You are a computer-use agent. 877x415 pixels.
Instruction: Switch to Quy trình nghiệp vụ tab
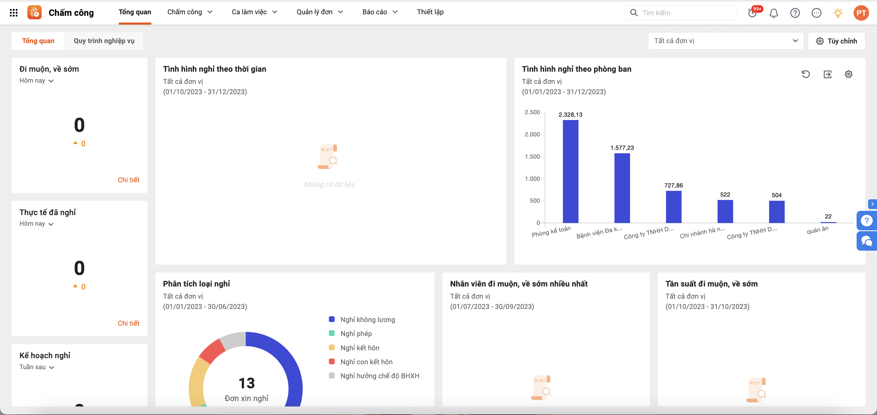tap(104, 41)
